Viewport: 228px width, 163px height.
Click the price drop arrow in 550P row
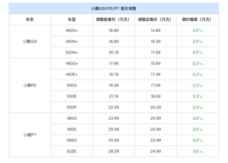(201, 107)
